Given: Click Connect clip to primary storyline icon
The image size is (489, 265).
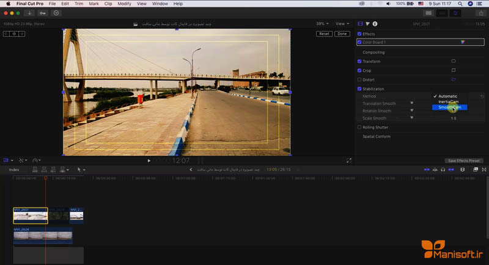Looking at the screenshot, I should 35,169.
